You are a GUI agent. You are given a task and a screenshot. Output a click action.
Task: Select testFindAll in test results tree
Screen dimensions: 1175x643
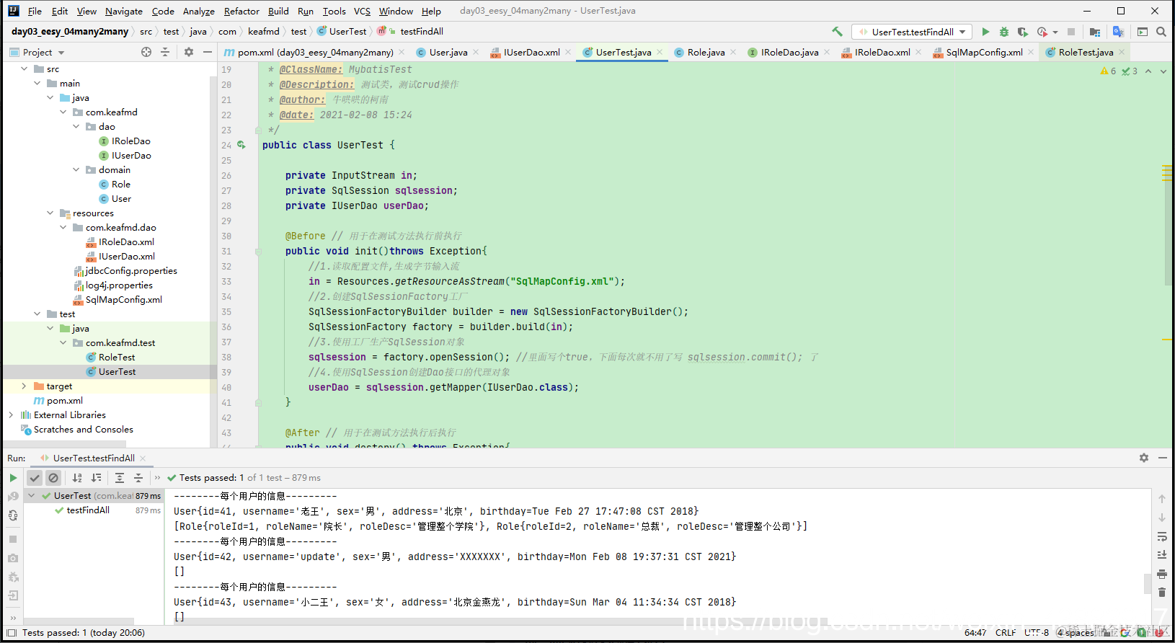[88, 510]
